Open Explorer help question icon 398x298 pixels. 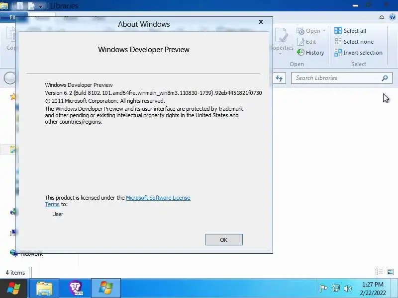tap(392, 17)
